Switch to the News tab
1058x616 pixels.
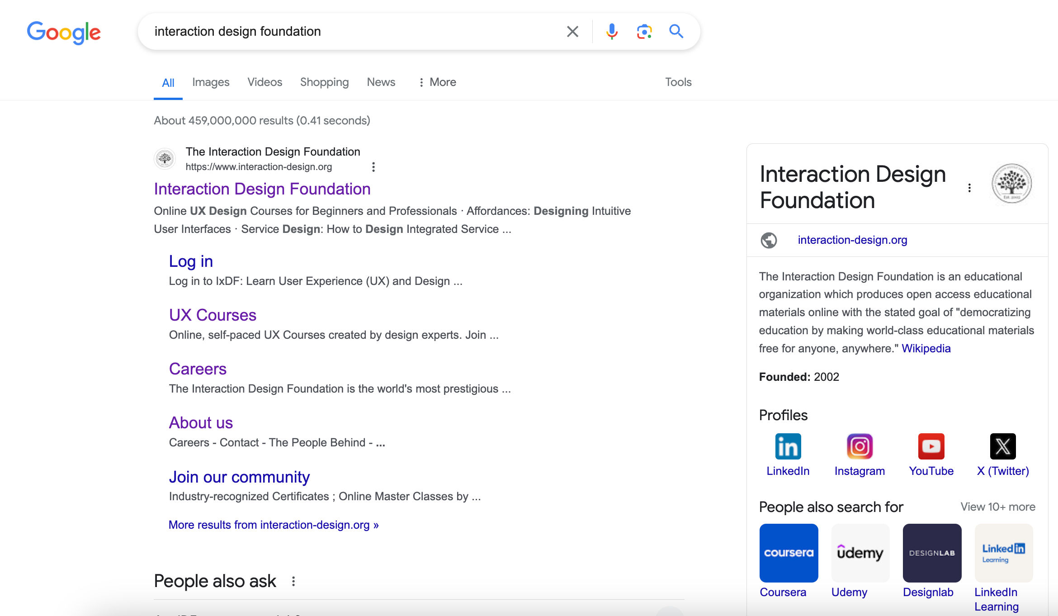381,82
